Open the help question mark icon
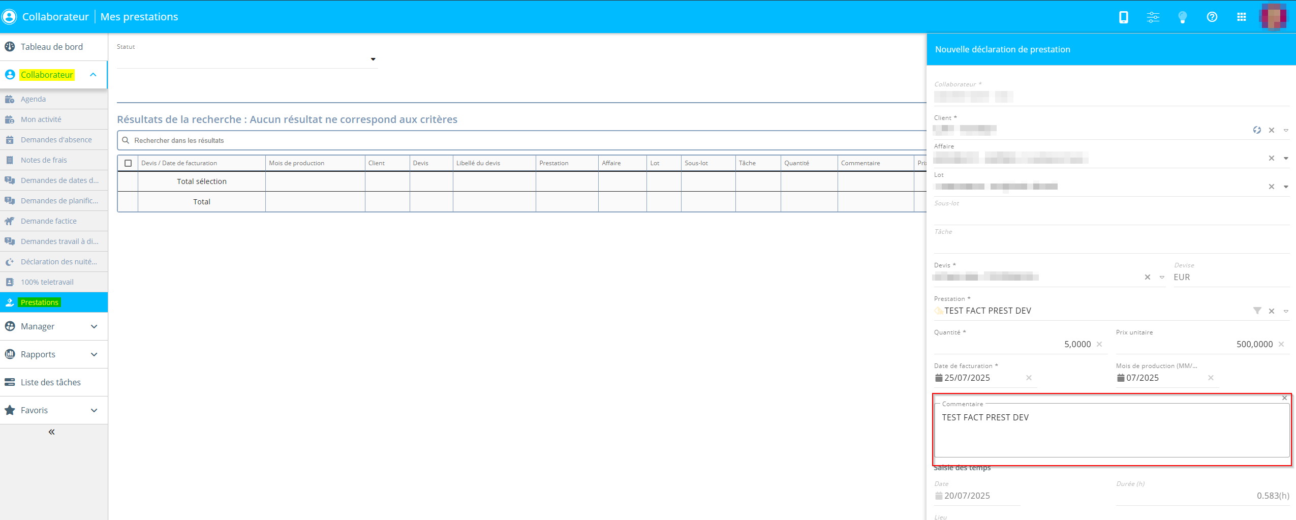This screenshot has height=520, width=1296. [x=1212, y=17]
